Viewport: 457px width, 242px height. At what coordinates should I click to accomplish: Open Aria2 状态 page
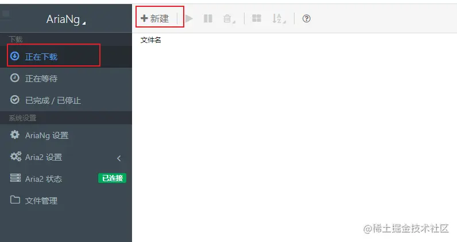coord(66,178)
